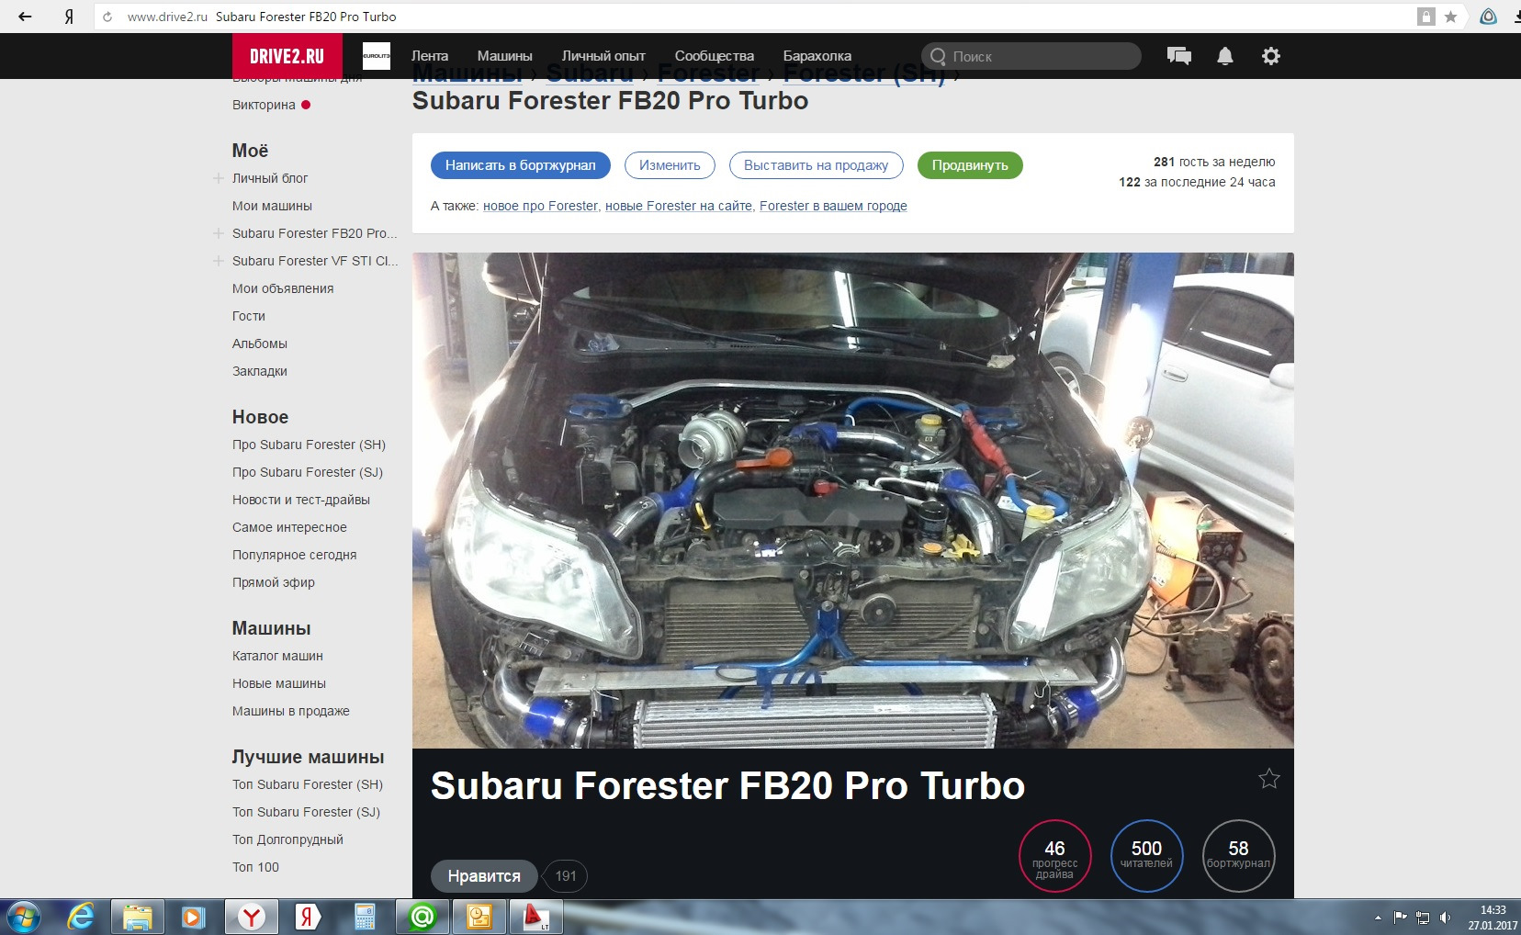The image size is (1521, 935).
Task: Open the Windows Start menu
Action: 23,917
